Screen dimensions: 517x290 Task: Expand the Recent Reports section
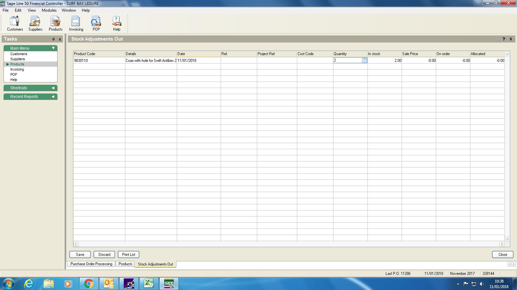click(53, 97)
